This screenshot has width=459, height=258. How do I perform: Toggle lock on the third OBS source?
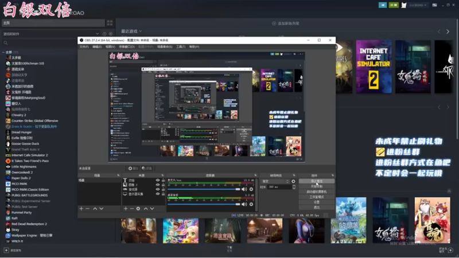point(163,189)
